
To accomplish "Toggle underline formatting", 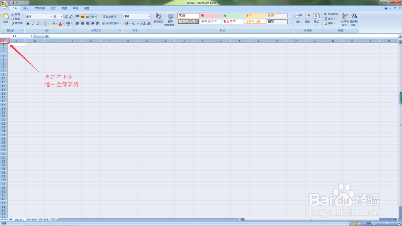I will pos(37,24).
